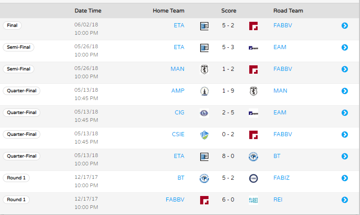The height and width of the screenshot is (215, 360).
Task: Click the Final stage badge
Action: (12, 25)
